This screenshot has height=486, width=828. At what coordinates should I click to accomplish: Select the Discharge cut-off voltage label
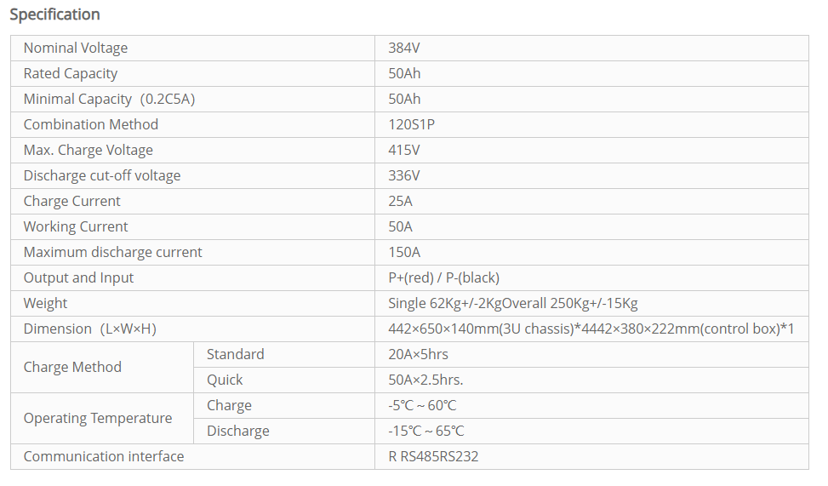[102, 175]
